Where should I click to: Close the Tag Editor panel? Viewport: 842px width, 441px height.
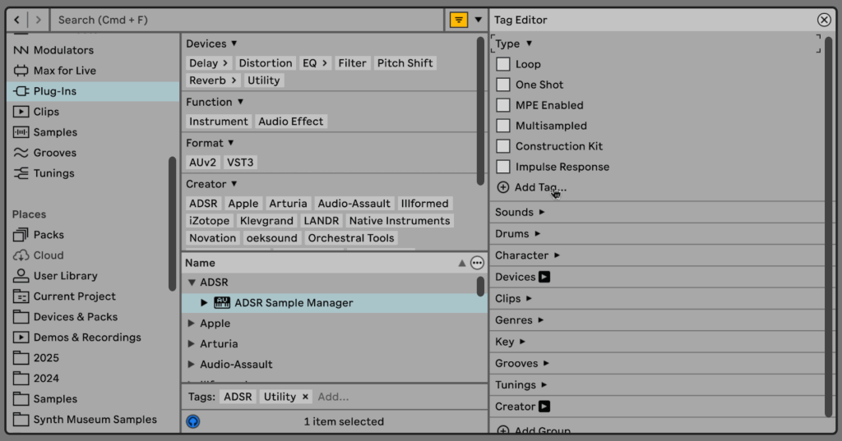coord(824,20)
